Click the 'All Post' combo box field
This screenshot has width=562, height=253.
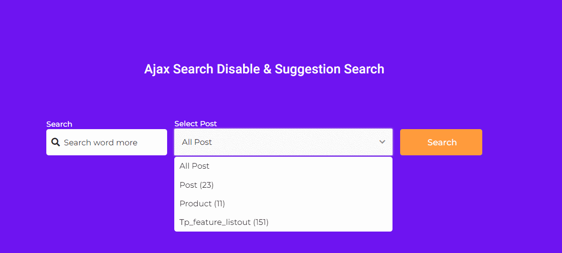coord(283,142)
